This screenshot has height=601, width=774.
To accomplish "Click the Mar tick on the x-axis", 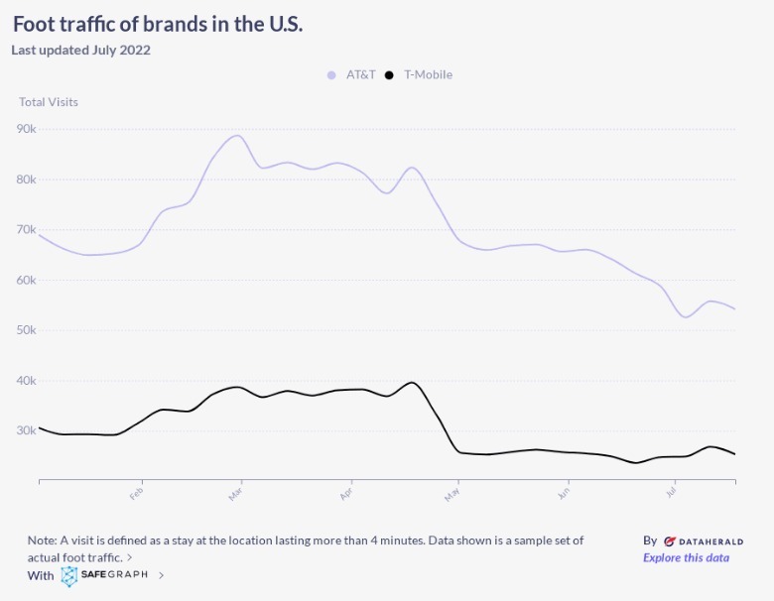I will coord(237,491).
